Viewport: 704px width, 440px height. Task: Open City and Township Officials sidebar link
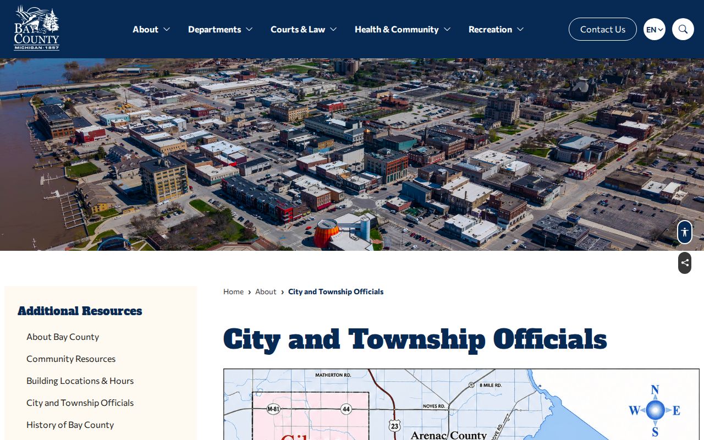[80, 403]
